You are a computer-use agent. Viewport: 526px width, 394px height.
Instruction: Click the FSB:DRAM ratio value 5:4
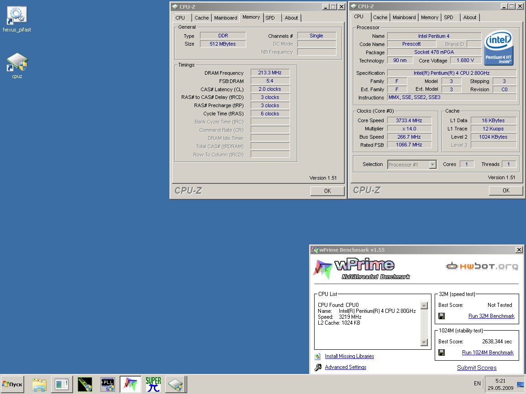click(x=270, y=81)
